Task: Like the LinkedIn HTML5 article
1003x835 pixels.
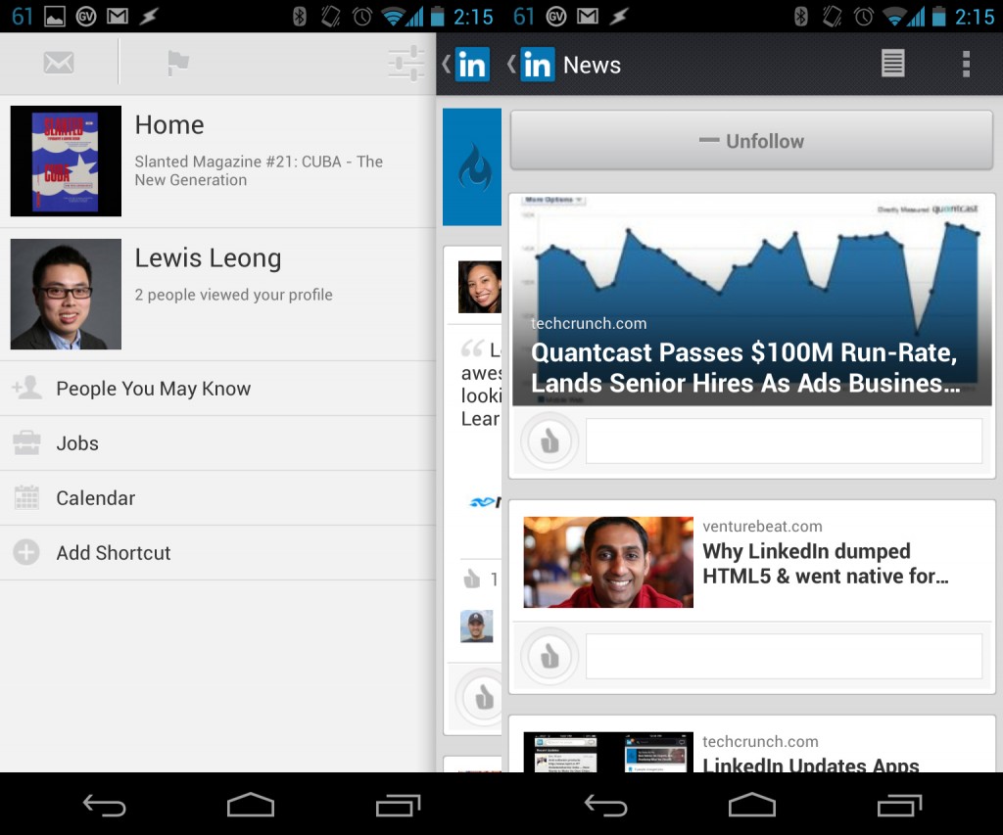Action: click(549, 656)
